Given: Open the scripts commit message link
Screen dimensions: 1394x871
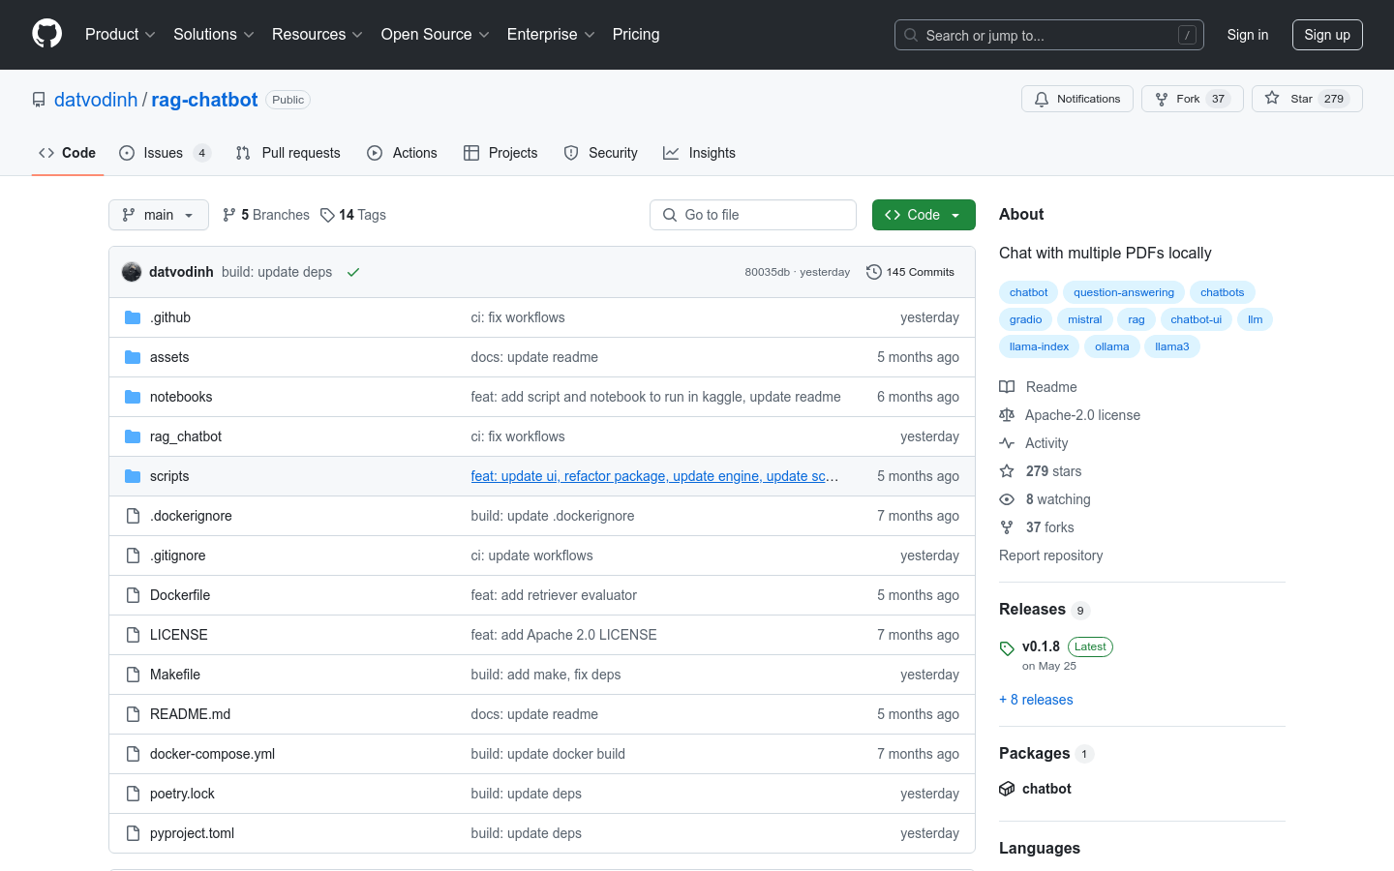Looking at the screenshot, I should 654,476.
